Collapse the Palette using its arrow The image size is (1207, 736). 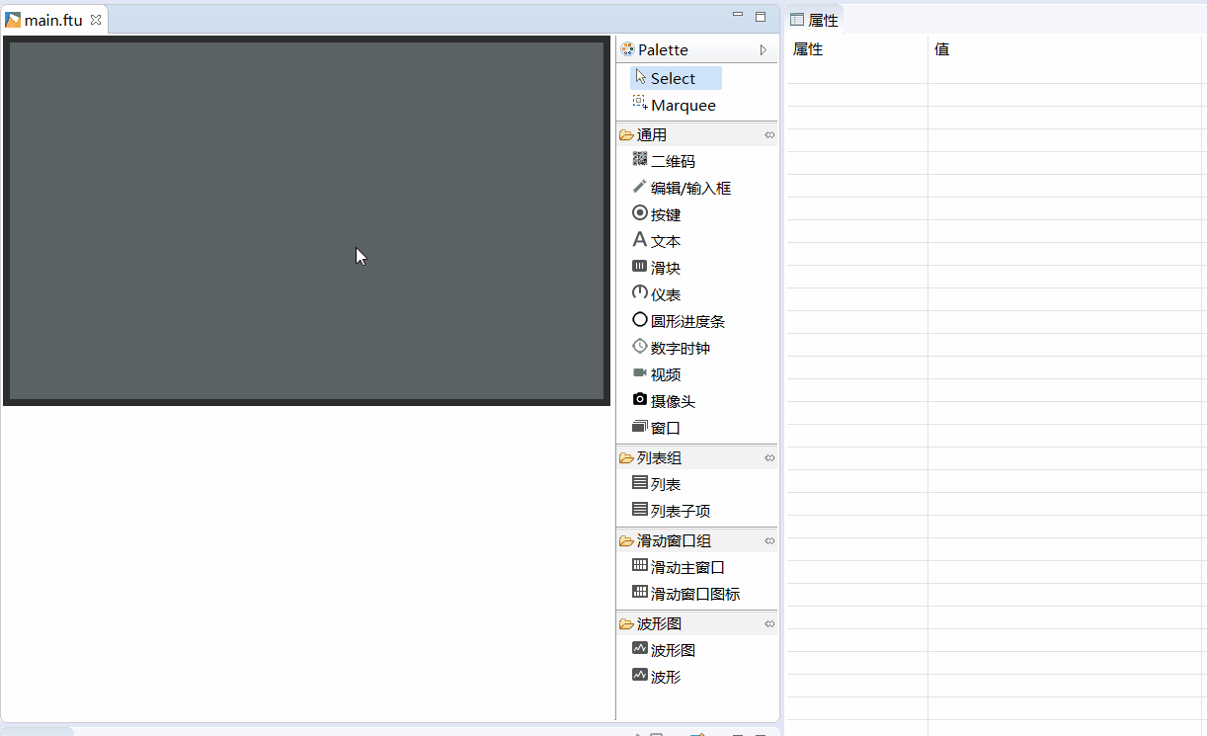tap(763, 49)
